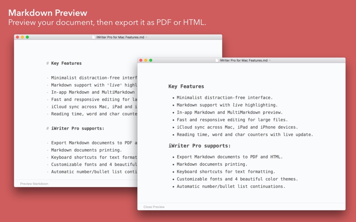The image size is (356, 222).
Task: Click document proxy icon in front window title
Action: click(217, 60)
